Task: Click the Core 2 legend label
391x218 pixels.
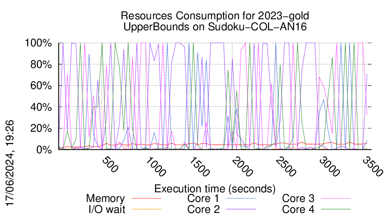Action: point(203,209)
